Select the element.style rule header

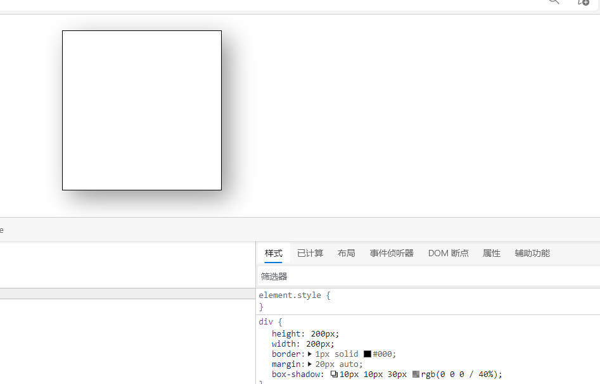pyautogui.click(x=294, y=295)
